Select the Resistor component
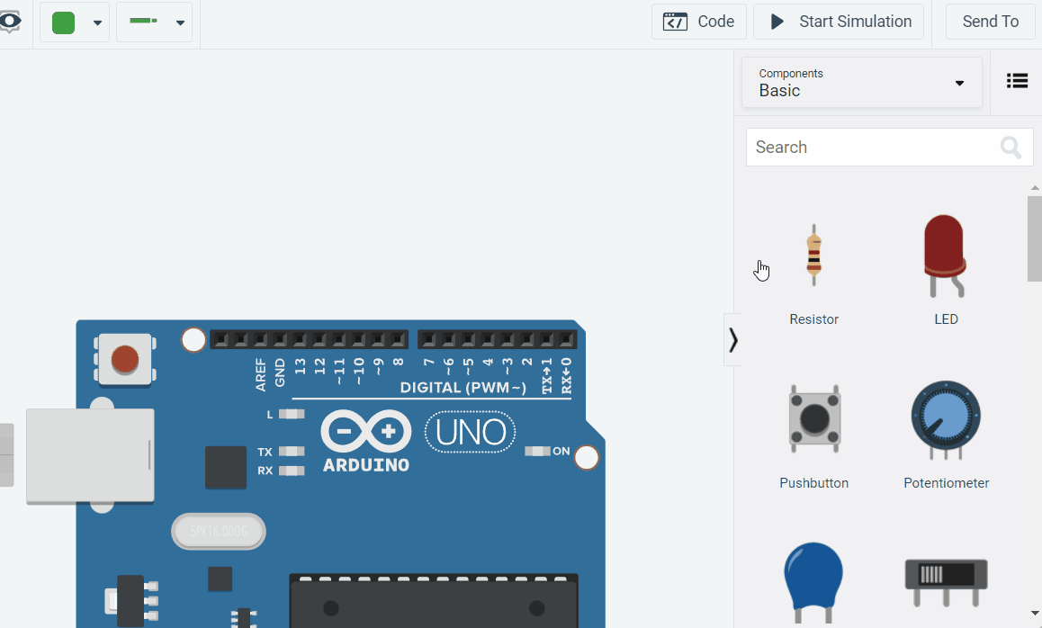1042x628 pixels. (x=813, y=256)
